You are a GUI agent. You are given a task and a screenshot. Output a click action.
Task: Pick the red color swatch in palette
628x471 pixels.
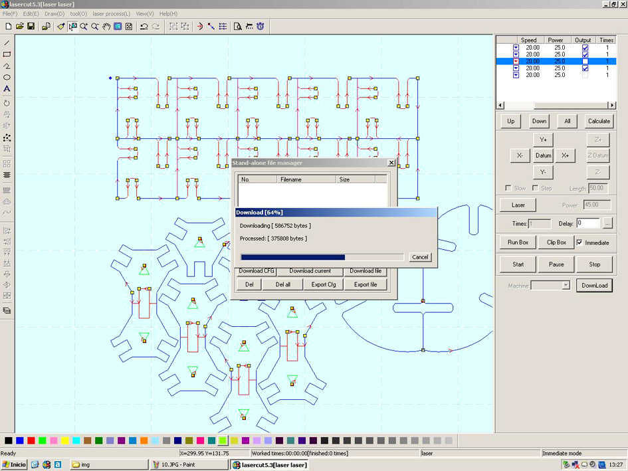point(31,440)
